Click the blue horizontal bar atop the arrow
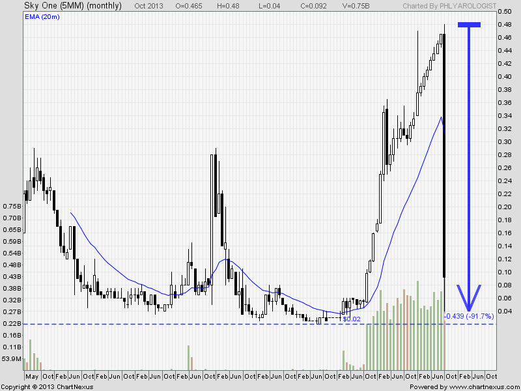The width and height of the screenshot is (521, 391). tap(469, 25)
